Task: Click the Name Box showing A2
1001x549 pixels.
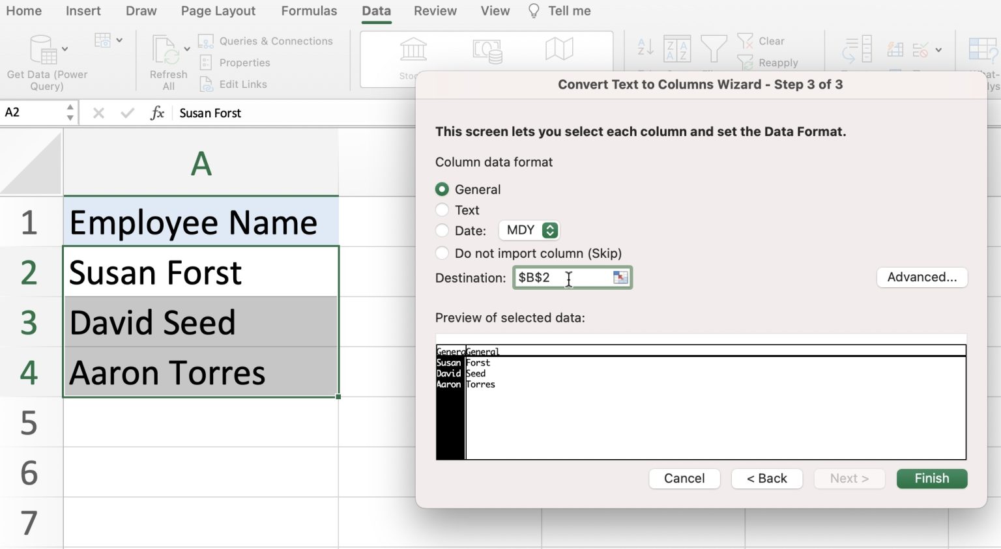Action: [34, 113]
